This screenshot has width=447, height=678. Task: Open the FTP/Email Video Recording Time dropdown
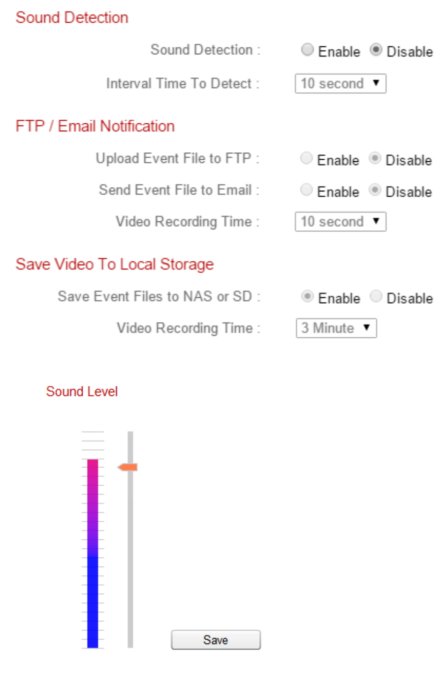pyautogui.click(x=340, y=221)
